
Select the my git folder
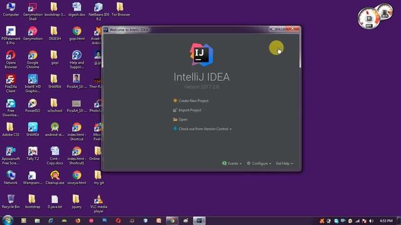(98, 177)
